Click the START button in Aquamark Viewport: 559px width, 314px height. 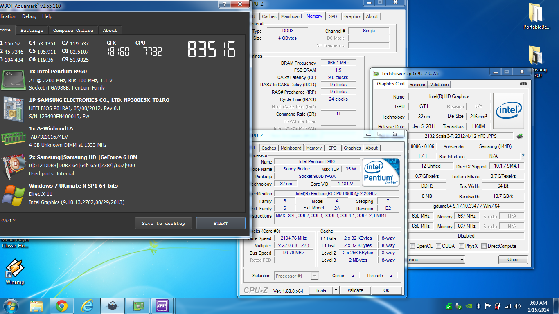click(221, 223)
